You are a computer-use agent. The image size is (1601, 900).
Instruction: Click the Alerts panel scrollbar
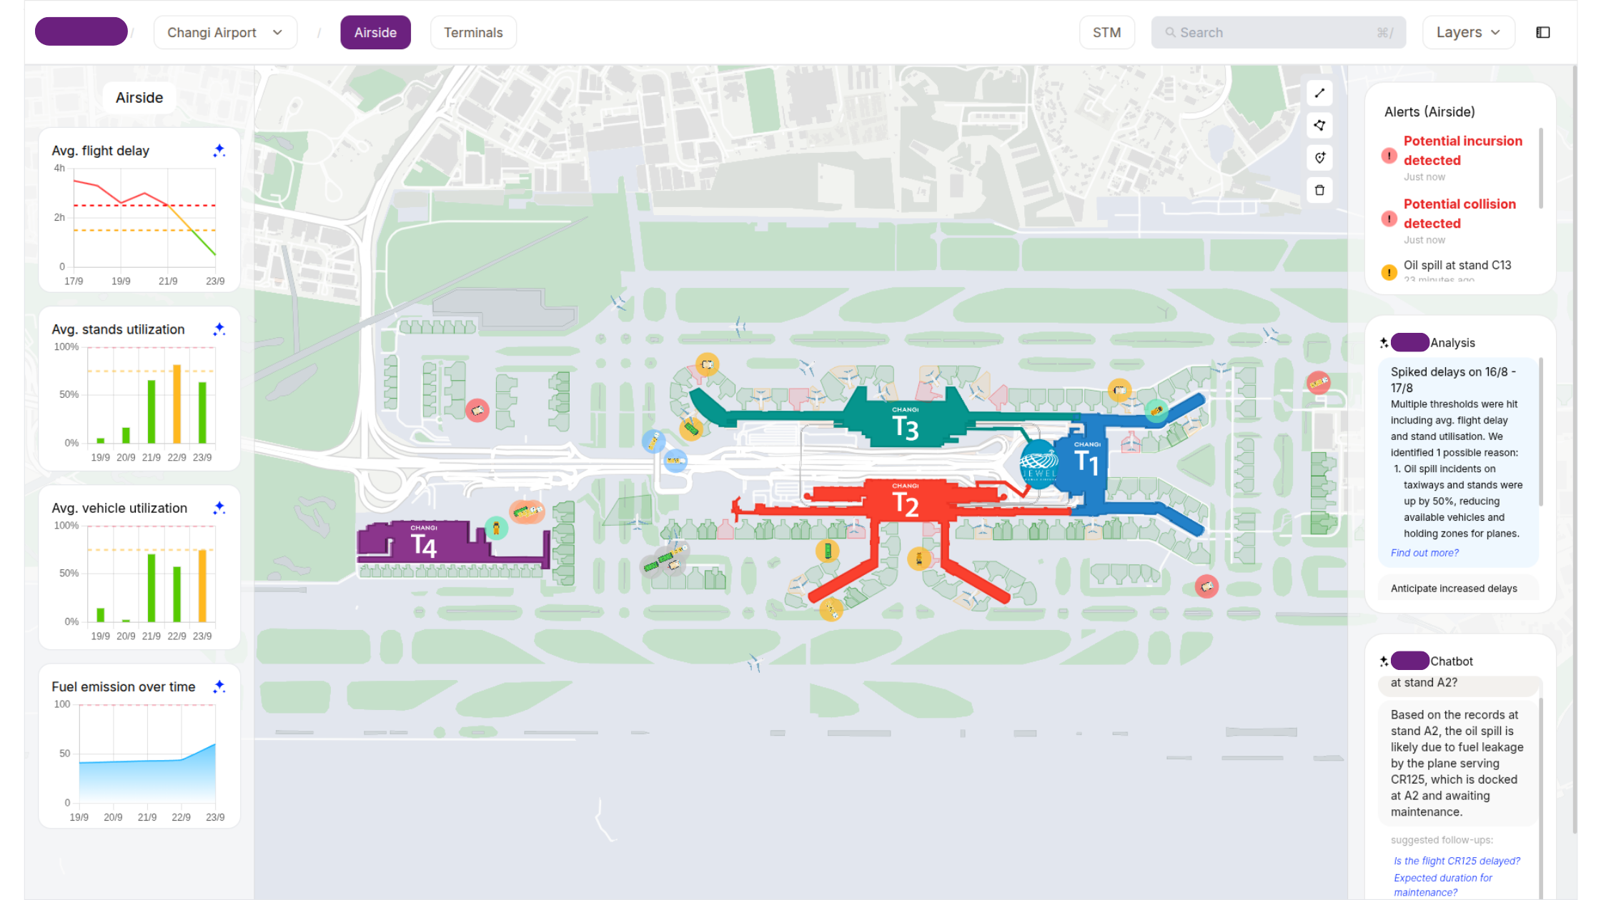[x=1540, y=169]
